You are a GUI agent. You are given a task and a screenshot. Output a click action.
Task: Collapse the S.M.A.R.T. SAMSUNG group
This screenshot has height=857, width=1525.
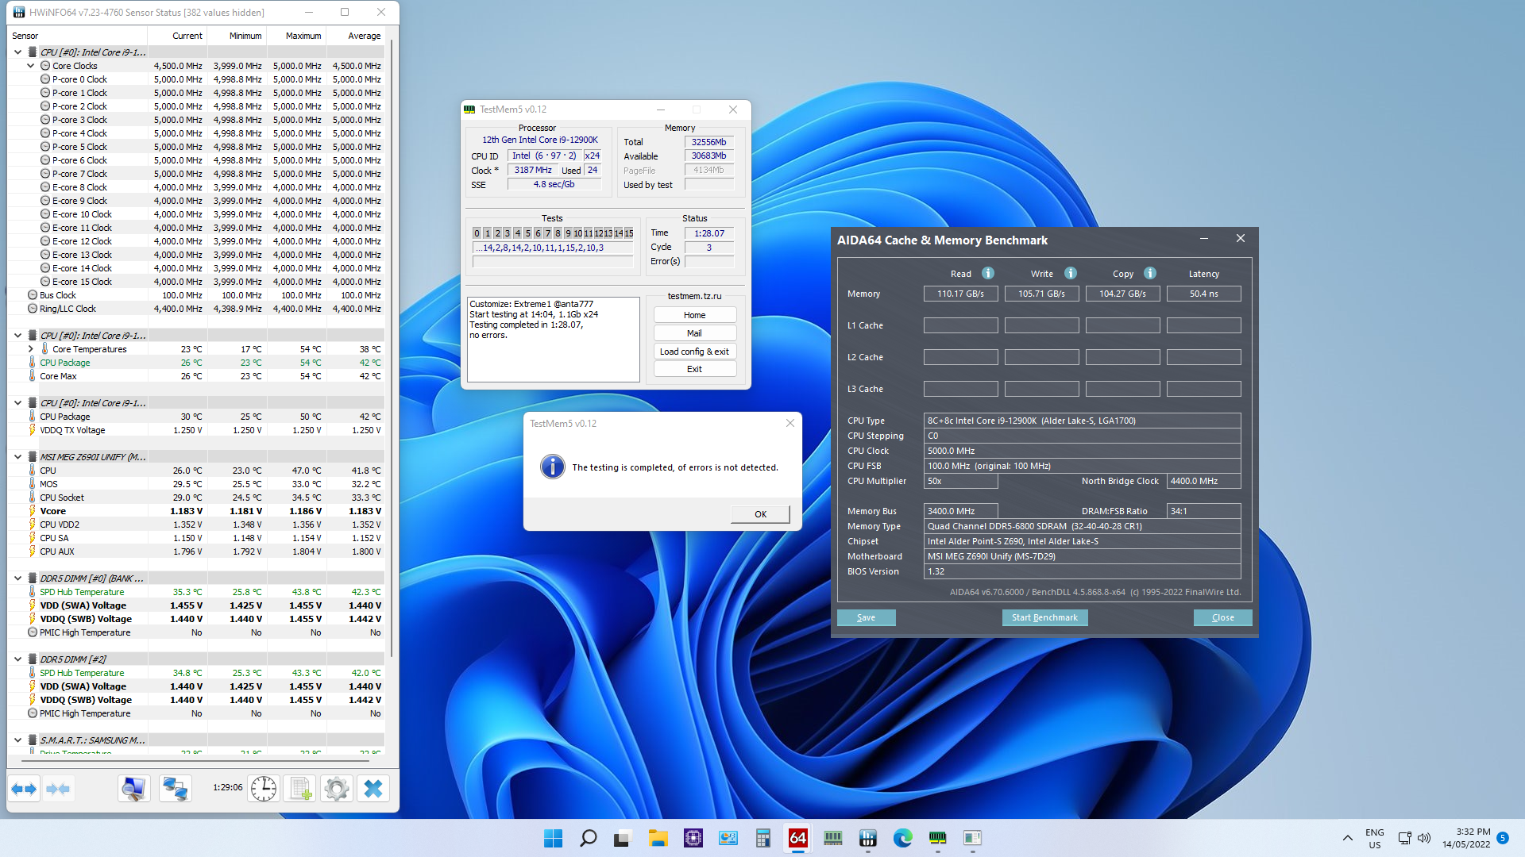(x=17, y=740)
